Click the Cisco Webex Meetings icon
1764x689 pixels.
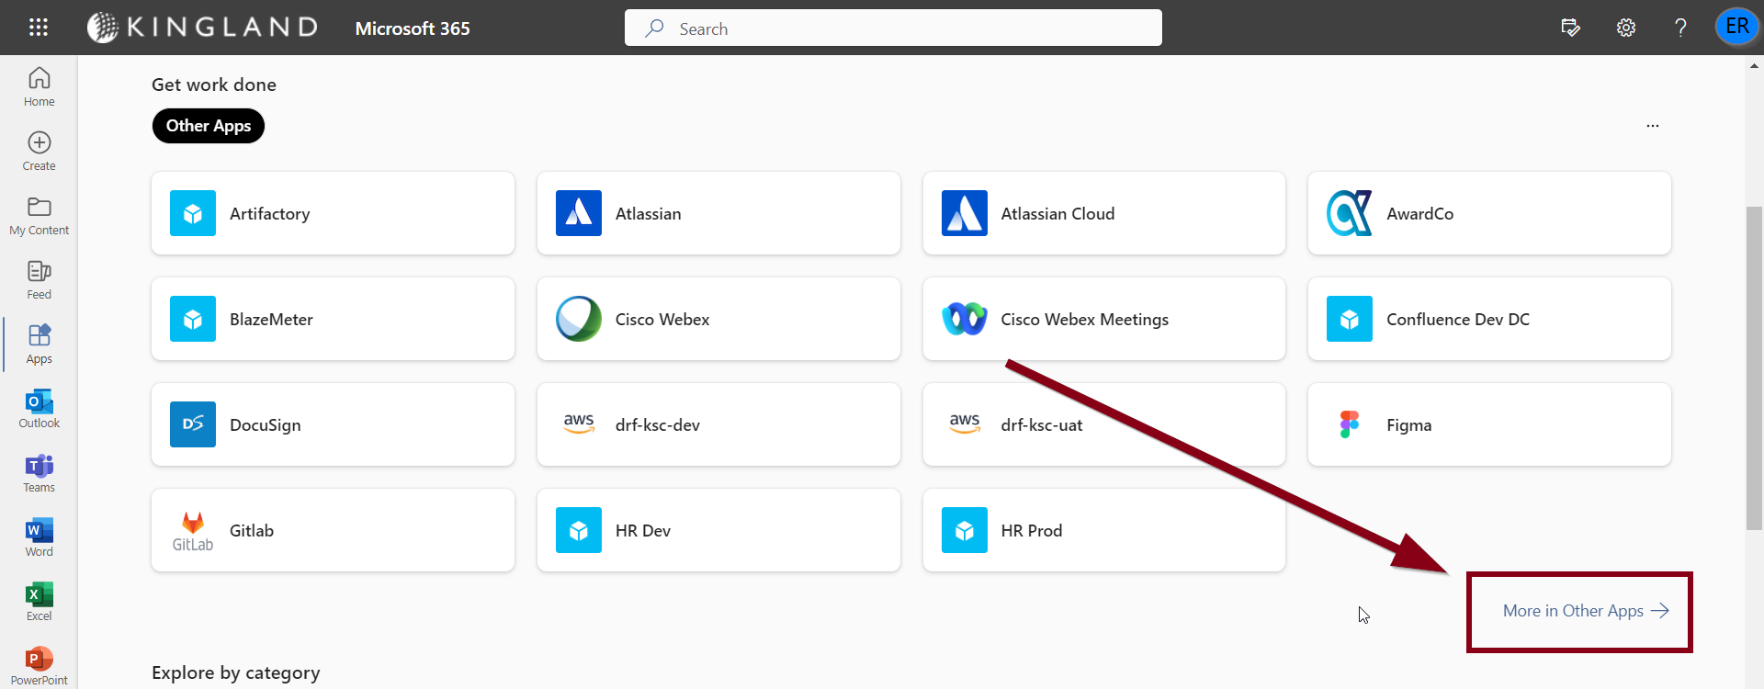[x=965, y=319]
